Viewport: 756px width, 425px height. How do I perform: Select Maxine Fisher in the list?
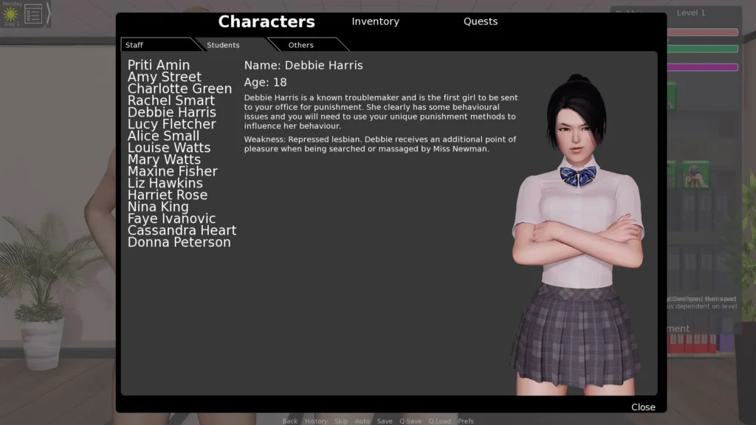point(172,171)
